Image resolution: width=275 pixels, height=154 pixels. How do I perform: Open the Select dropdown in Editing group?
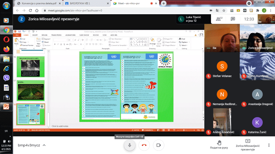183,45
